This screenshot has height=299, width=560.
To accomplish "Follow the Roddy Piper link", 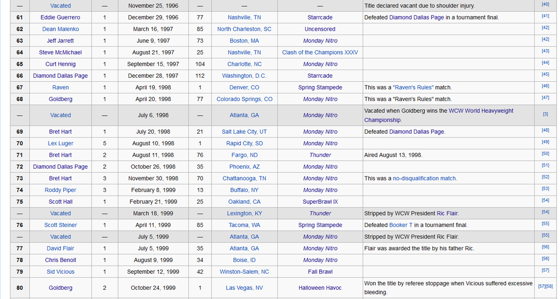I will click(x=60, y=190).
